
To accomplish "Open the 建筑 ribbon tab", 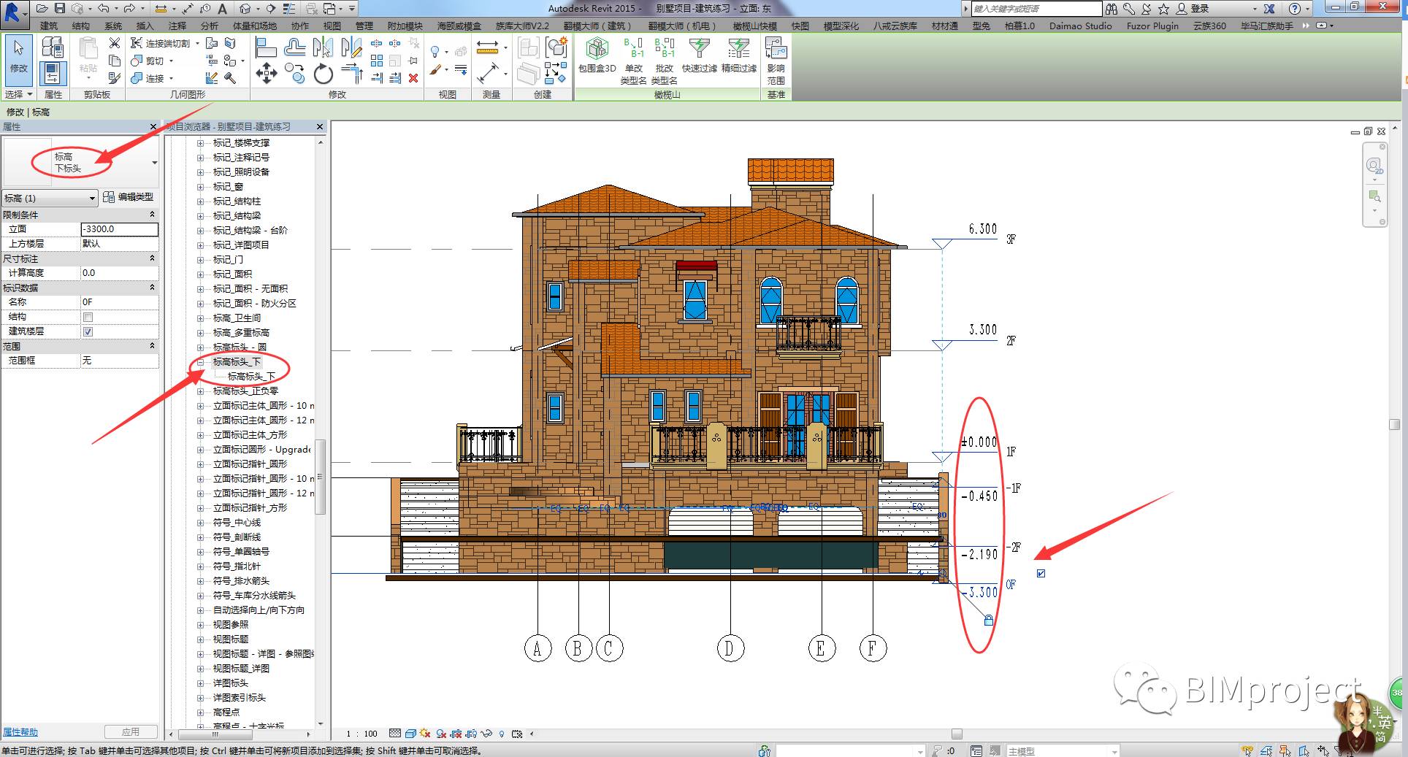I will click(49, 26).
